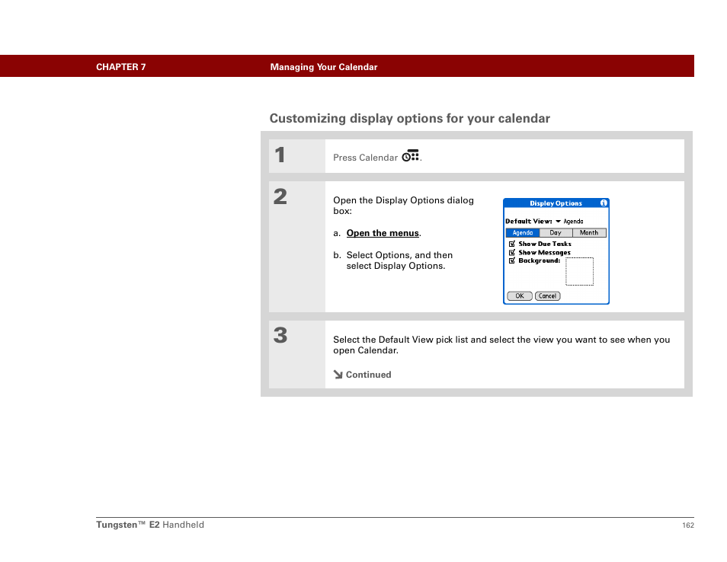Viewport: 727px width, 562px height.
Task: Switch to the Agenda tab
Action: click(523, 233)
